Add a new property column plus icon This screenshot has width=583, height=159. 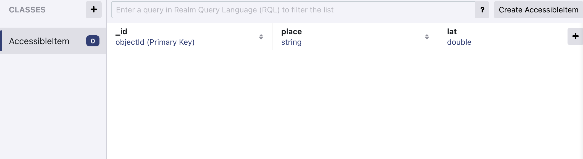coord(575,36)
